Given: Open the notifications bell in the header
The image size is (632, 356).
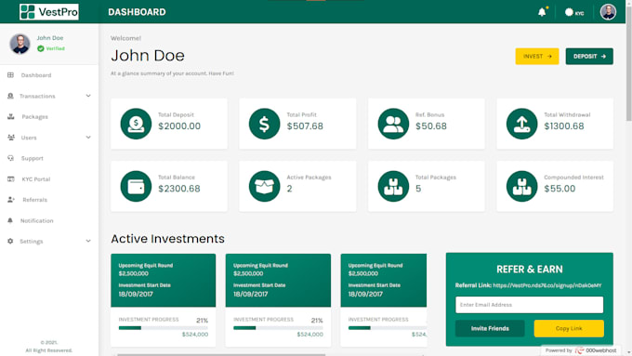Looking at the screenshot, I should coord(543,12).
